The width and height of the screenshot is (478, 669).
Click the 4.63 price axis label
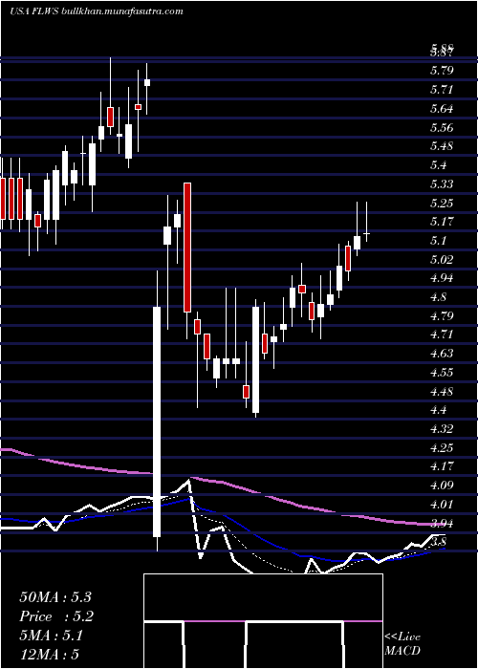point(442,354)
